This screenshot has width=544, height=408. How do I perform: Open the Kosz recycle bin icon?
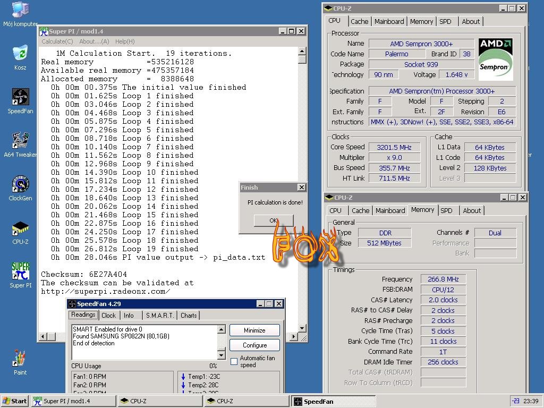[x=20, y=57]
